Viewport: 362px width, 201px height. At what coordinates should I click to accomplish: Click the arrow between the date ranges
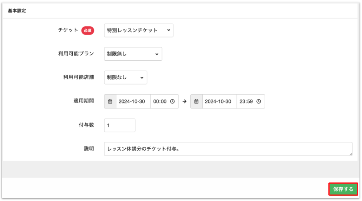point(184,101)
